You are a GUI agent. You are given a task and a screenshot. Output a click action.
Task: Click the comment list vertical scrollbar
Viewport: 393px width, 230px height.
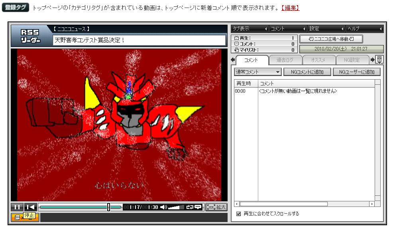378,140
